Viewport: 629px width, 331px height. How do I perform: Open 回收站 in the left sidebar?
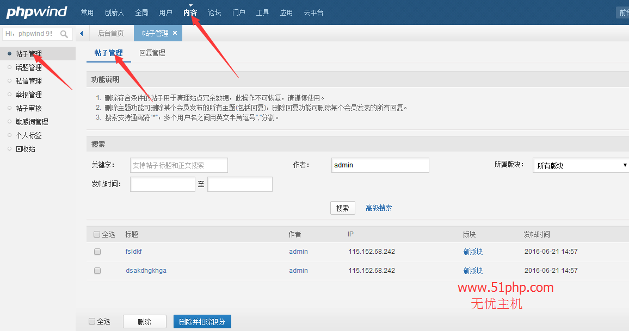[25, 149]
